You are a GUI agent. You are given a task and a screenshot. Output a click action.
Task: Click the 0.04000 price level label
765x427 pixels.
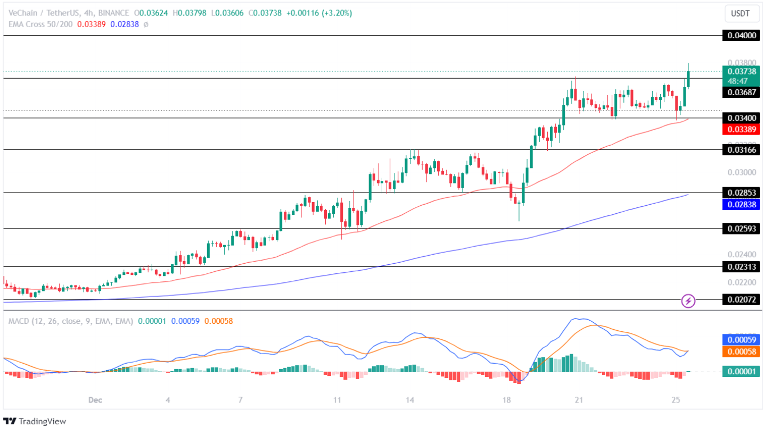coord(741,36)
